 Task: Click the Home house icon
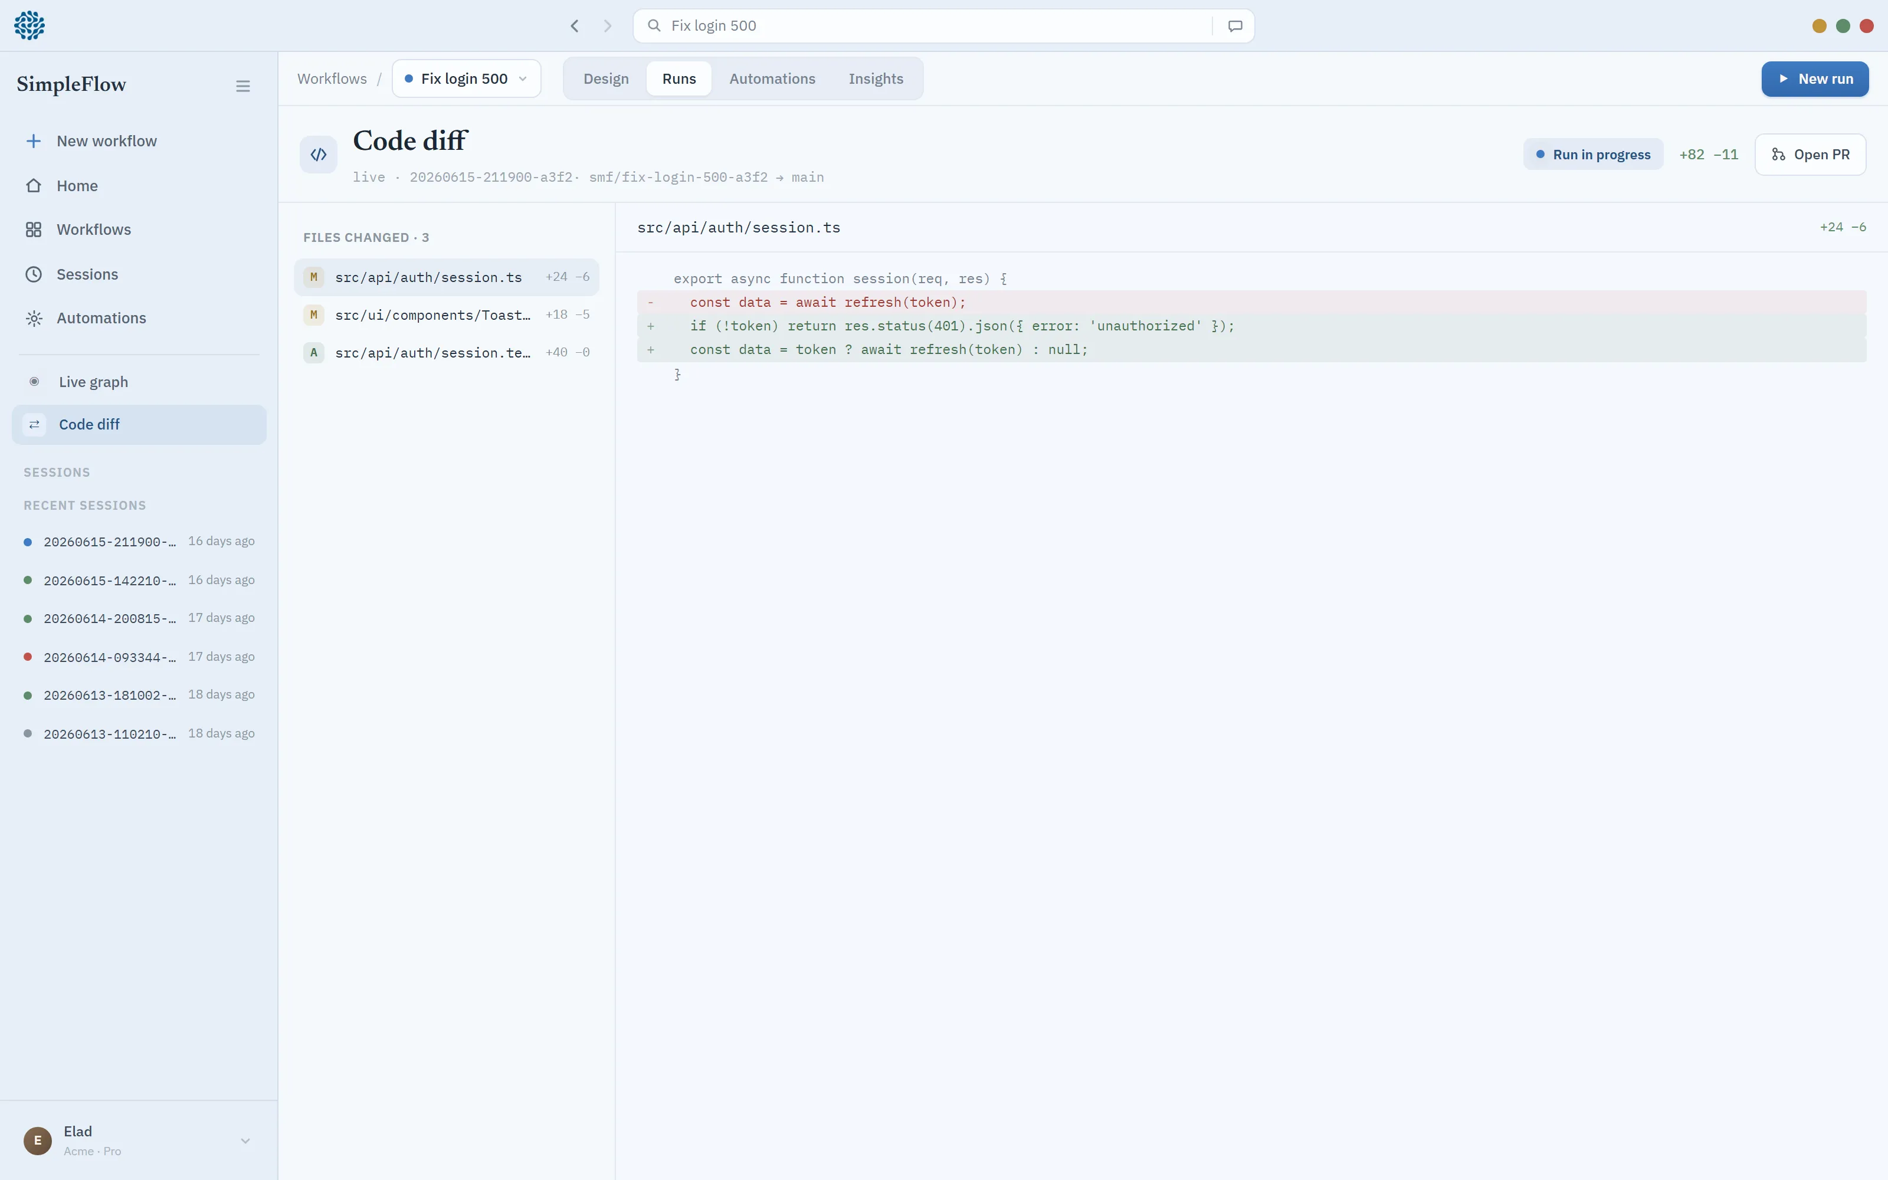[34, 186]
